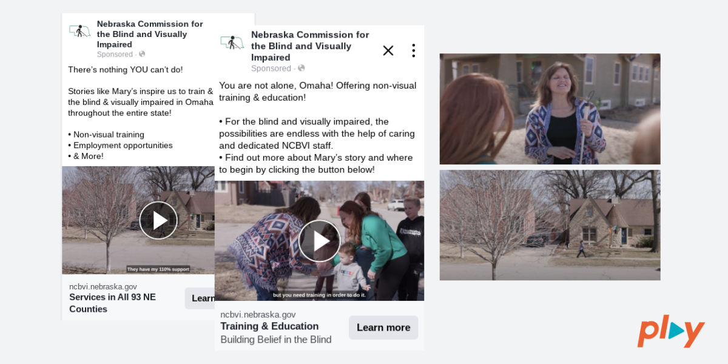Play the video with children on the sidewalk
Image resolution: width=728 pixels, height=364 pixels.
320,241
